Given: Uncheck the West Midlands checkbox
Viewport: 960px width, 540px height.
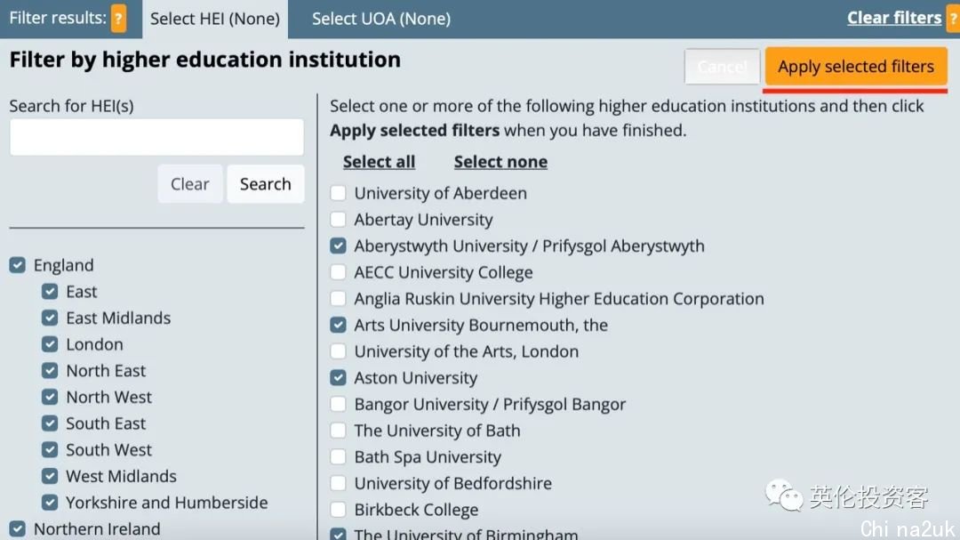Looking at the screenshot, I should [x=50, y=476].
